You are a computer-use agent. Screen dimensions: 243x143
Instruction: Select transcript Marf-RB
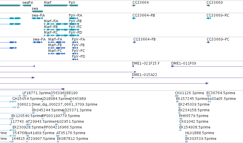[56, 30]
